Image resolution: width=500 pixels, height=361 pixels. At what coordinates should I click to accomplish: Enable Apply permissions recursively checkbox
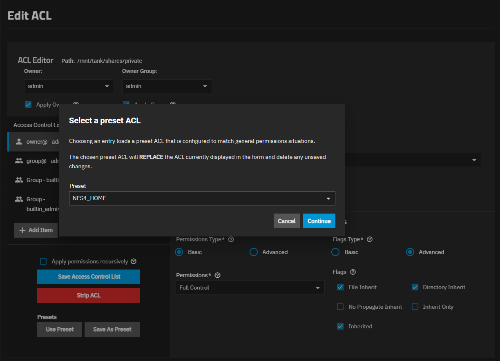pyautogui.click(x=43, y=261)
